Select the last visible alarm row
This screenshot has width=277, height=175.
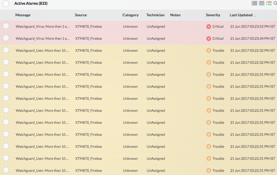[6, 170]
